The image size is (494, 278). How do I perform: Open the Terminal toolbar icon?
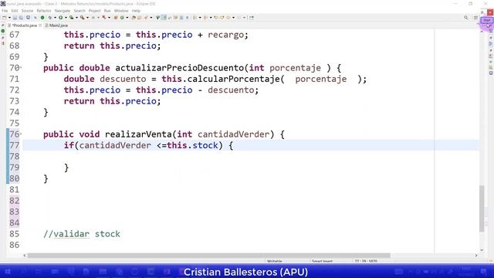28,18
